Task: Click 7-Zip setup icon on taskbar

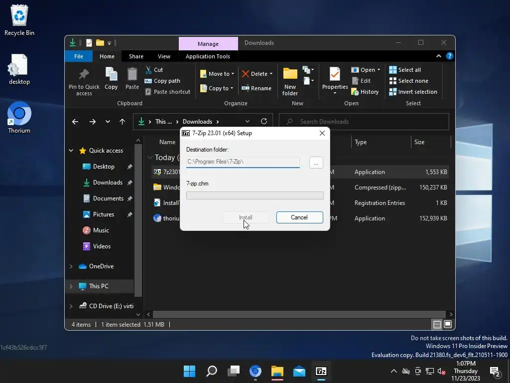Action: click(x=321, y=371)
